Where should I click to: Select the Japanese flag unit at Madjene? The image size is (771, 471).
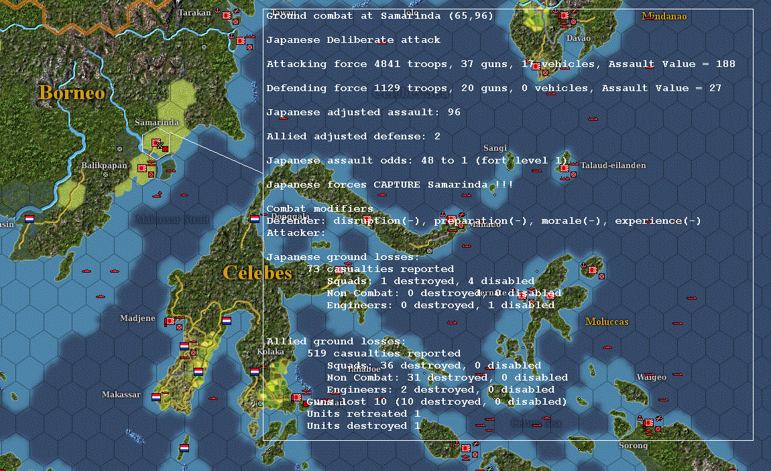pyautogui.click(x=170, y=321)
